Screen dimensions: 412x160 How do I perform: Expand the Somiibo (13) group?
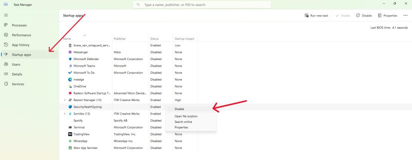65,114
